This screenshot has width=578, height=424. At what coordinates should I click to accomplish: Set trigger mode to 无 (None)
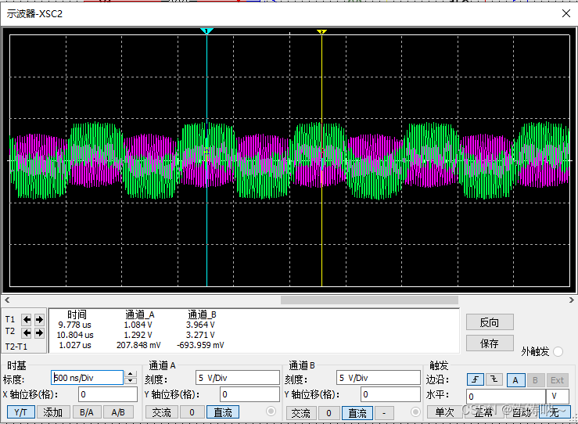coord(555,411)
